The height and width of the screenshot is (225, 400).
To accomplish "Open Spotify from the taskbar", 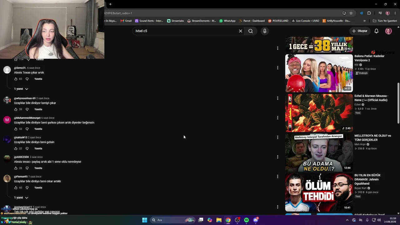I will click(x=246, y=220).
